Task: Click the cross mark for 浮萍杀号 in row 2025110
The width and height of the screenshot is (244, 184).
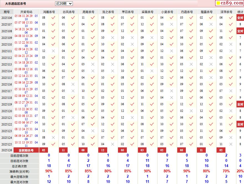Action: (x=231, y=44)
